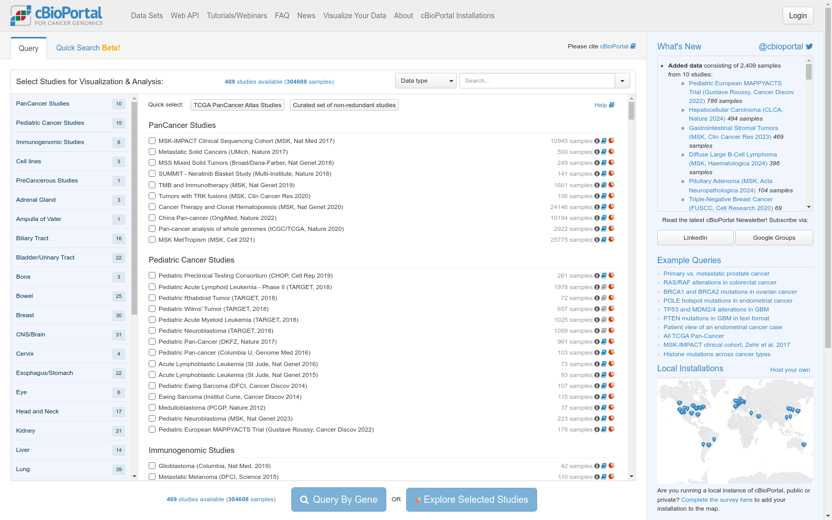Select Esophagus/Stomach category in sidebar
The image size is (832, 520).
pos(71,373)
